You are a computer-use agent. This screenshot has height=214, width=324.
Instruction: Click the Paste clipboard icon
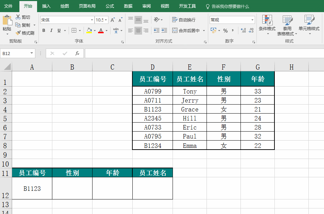tap(7, 21)
